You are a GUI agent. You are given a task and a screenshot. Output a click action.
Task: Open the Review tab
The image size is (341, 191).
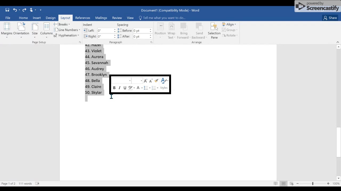[x=117, y=18]
